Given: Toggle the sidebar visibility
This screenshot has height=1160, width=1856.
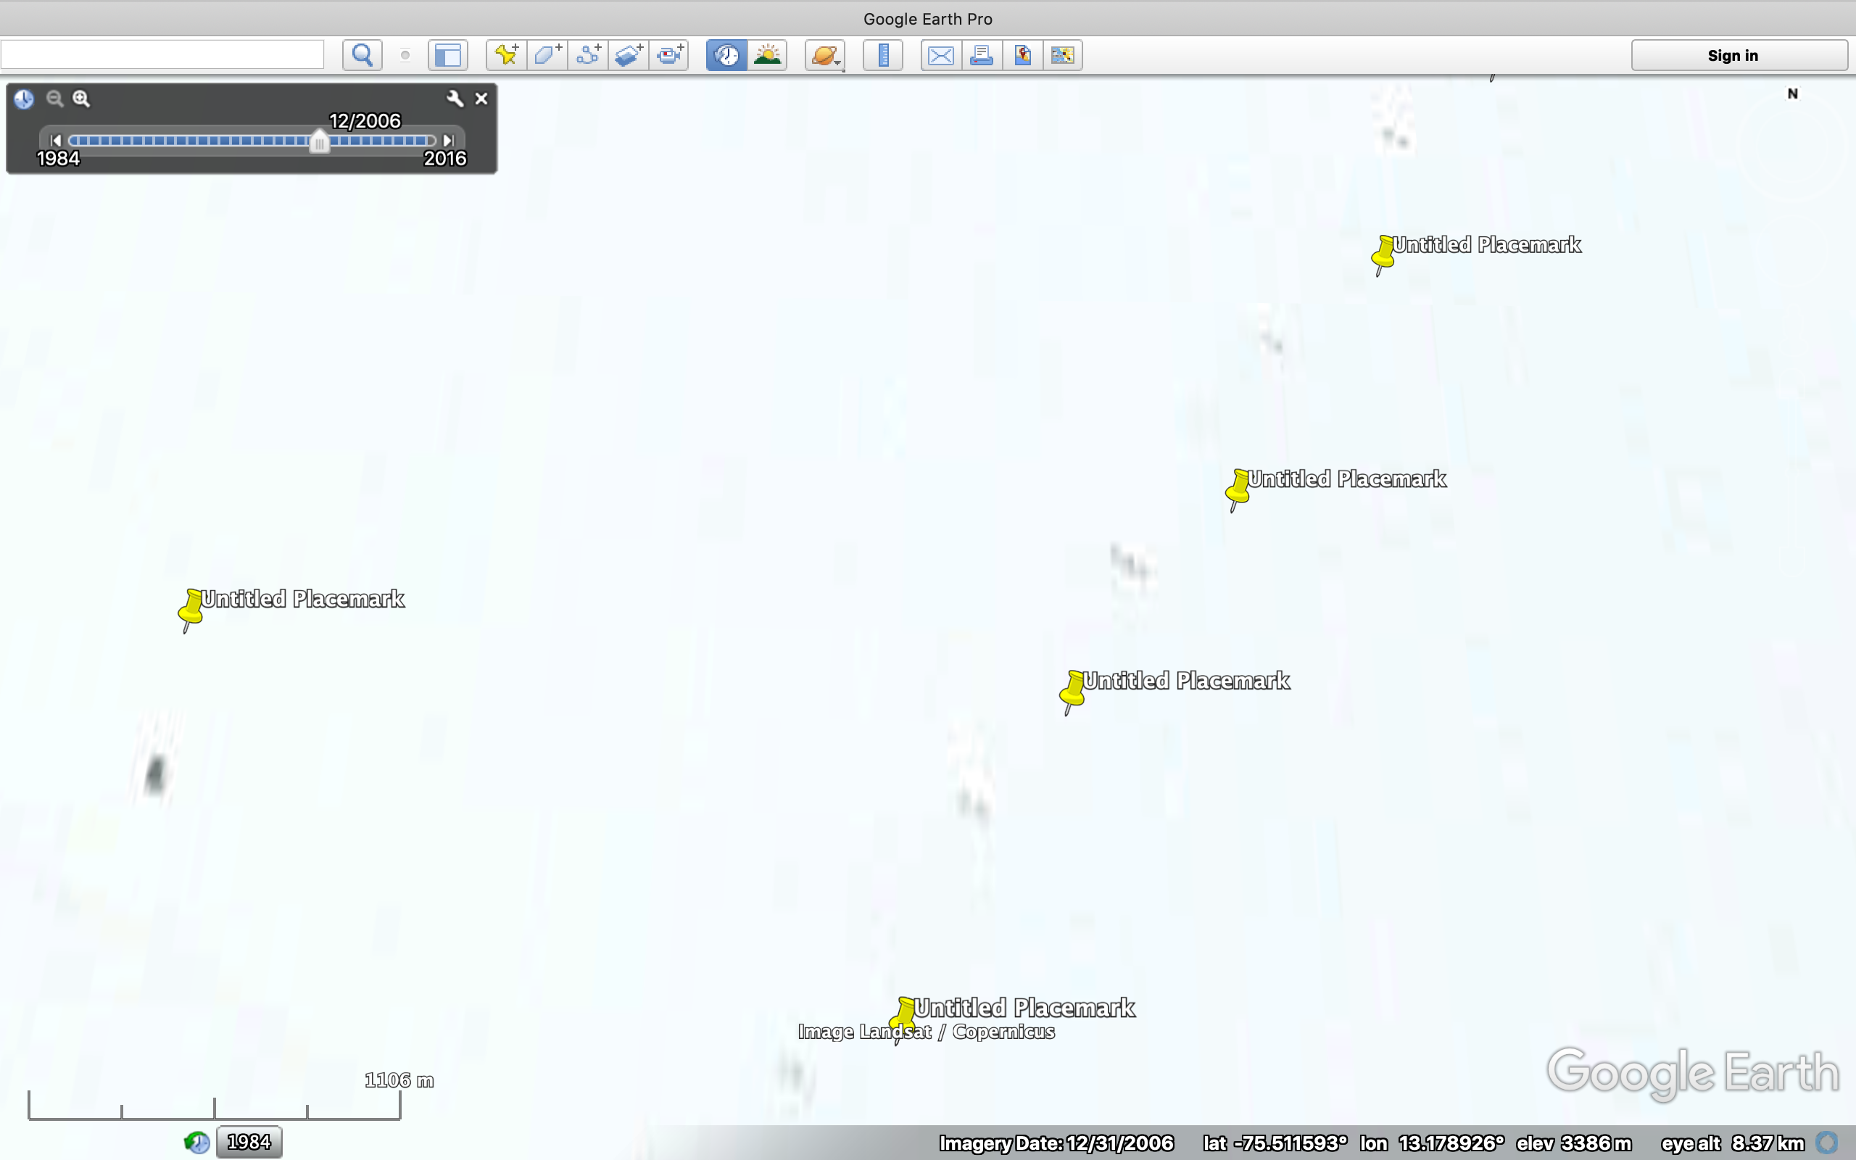Looking at the screenshot, I should pos(448,54).
